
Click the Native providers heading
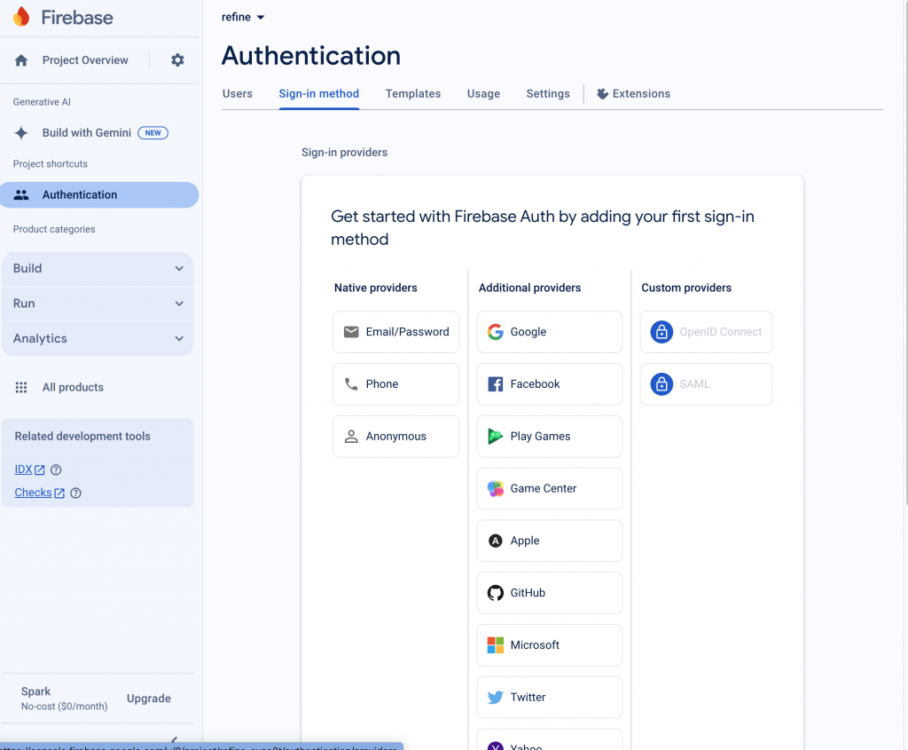point(376,288)
